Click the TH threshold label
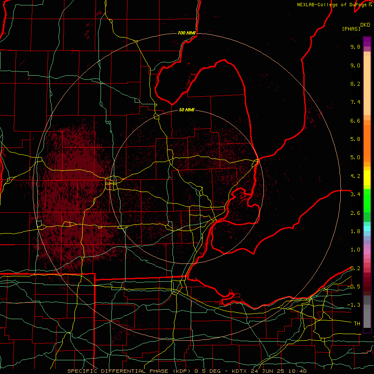The height and width of the screenshot is (374, 374). tap(357, 324)
